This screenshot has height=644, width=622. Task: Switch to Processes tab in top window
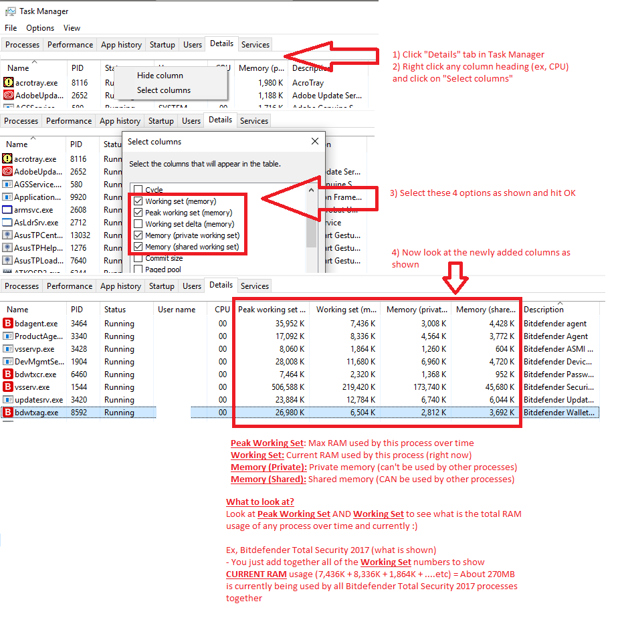pyautogui.click(x=23, y=44)
